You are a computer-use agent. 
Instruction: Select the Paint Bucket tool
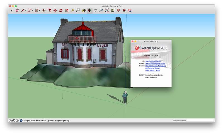(84, 10)
